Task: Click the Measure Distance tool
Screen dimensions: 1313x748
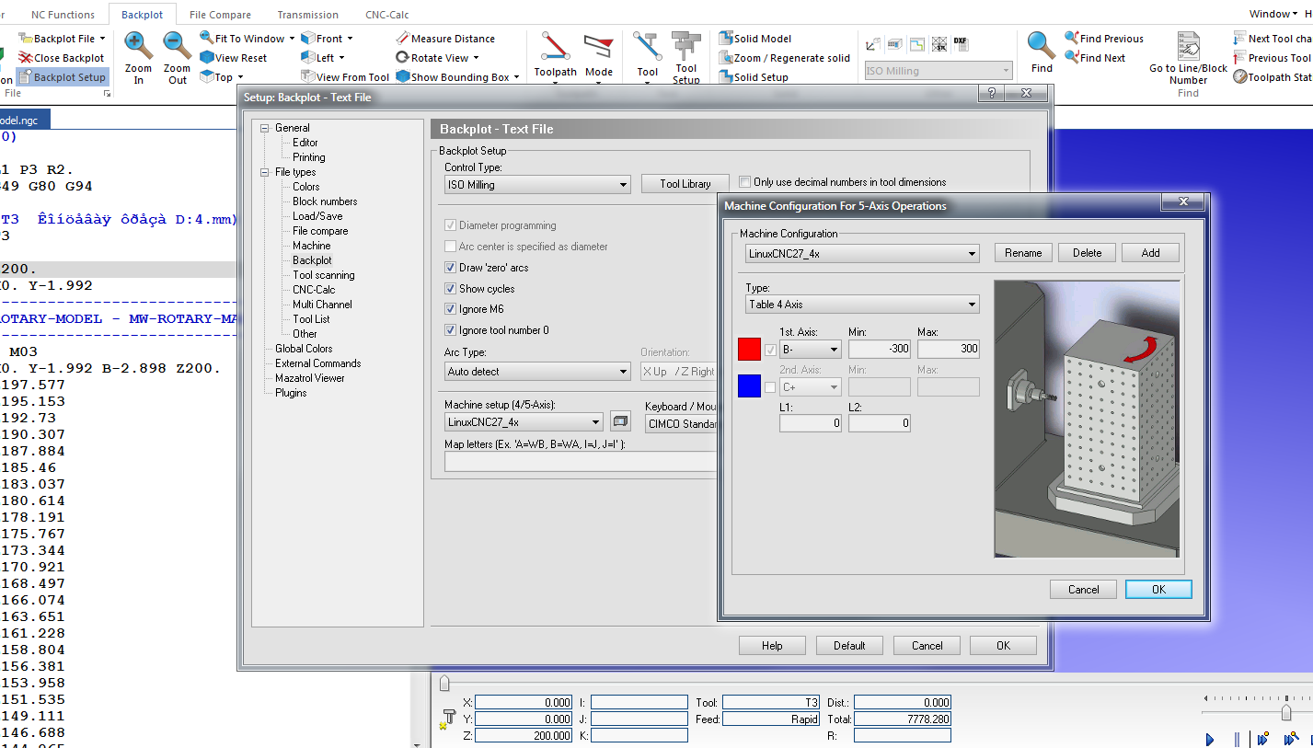Action: coord(445,39)
